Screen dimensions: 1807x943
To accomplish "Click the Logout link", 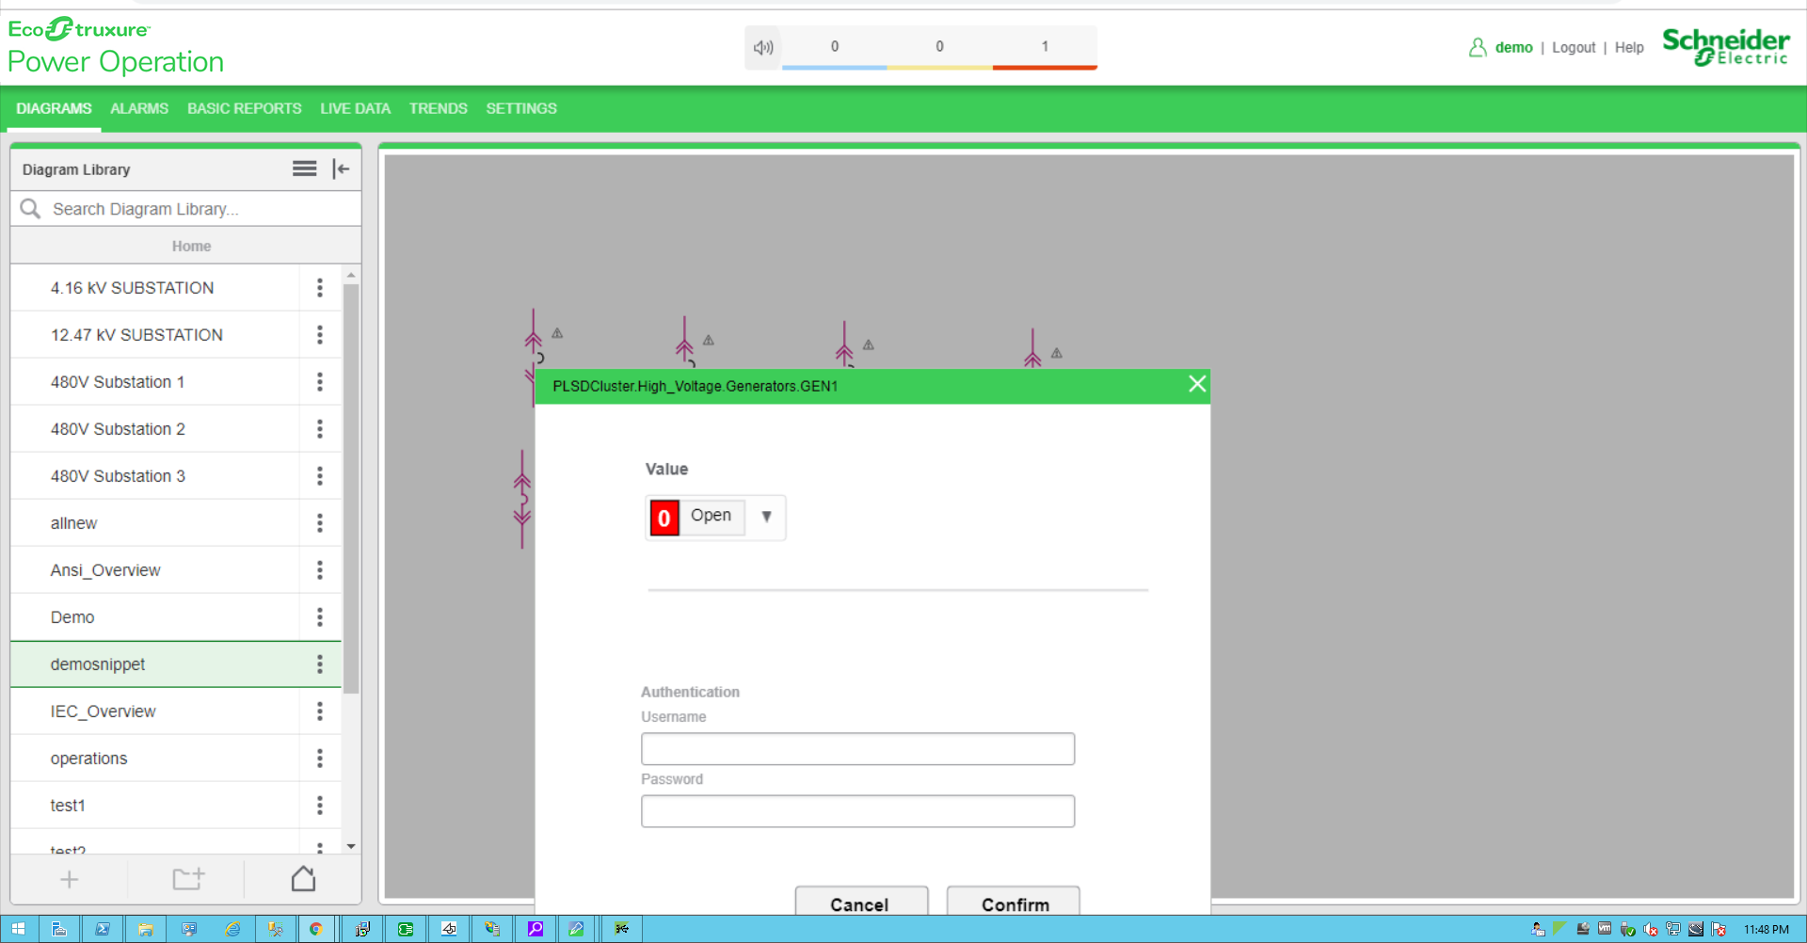I will pyautogui.click(x=1574, y=47).
